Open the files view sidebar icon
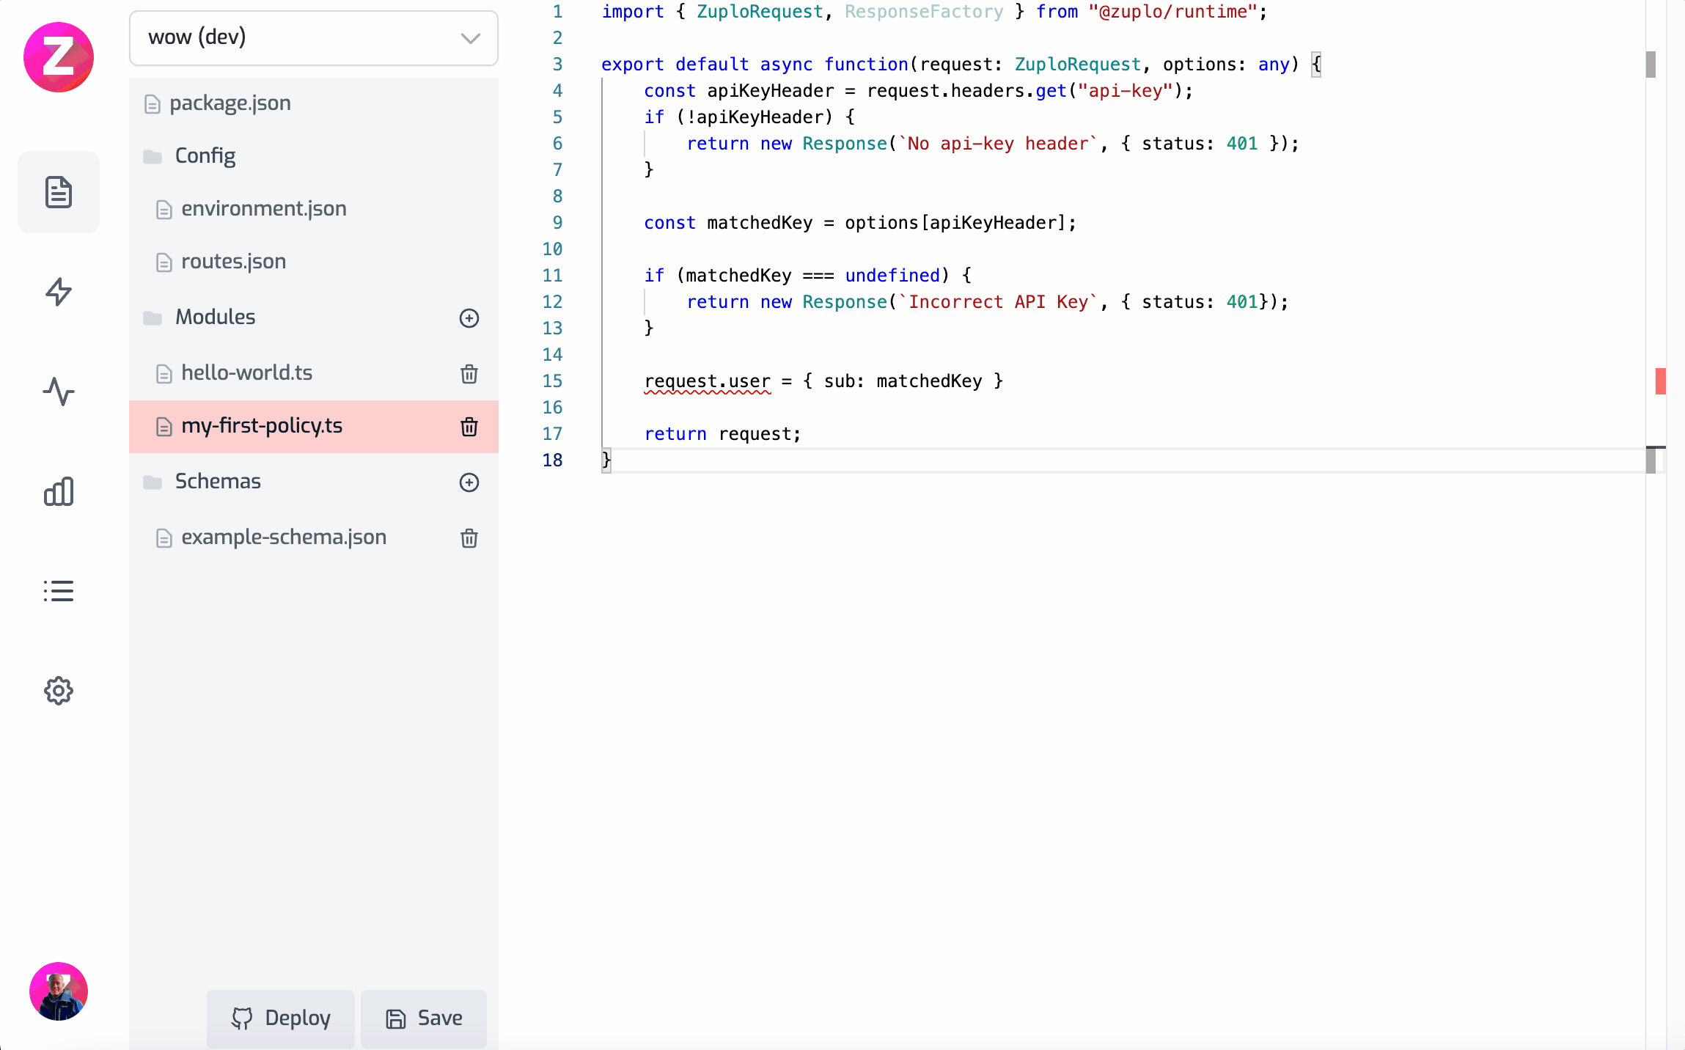Viewport: 1685px width, 1050px height. [x=59, y=192]
